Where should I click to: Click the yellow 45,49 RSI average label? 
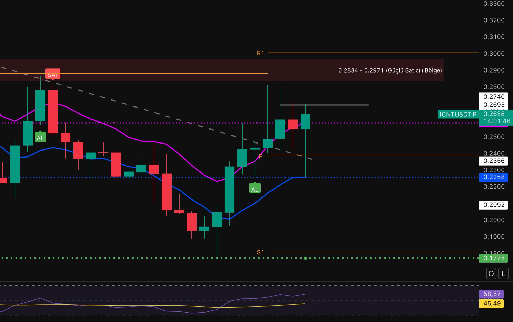pos(491,303)
